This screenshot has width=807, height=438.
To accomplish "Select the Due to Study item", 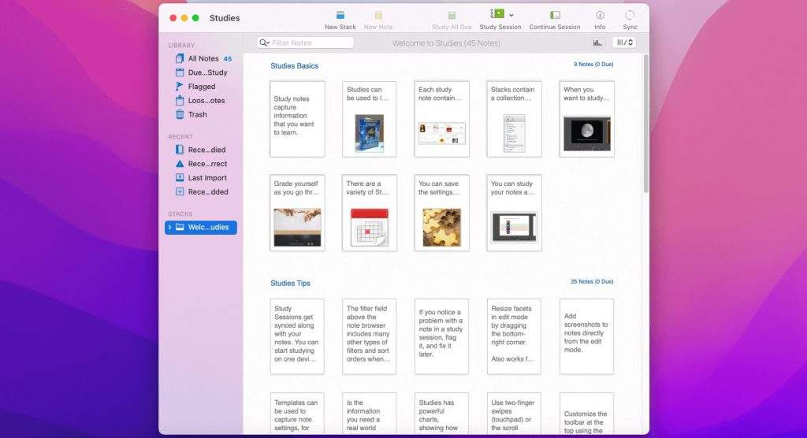I will click(x=206, y=72).
